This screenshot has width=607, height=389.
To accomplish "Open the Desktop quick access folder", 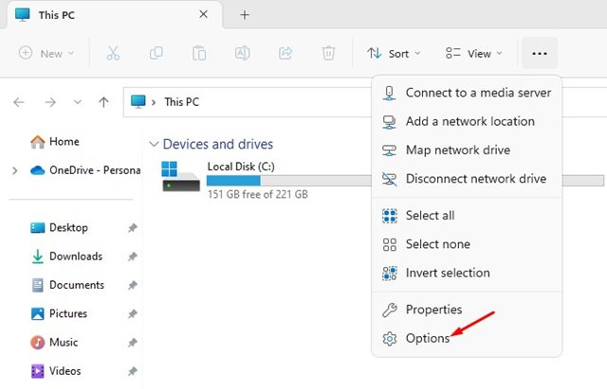I will [x=59, y=227].
